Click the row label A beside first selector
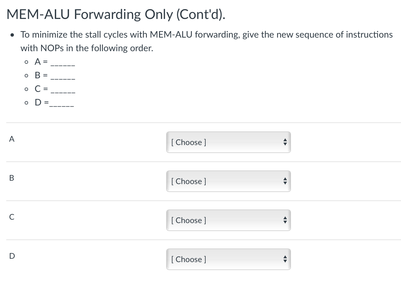This screenshot has height=285, width=401. pyautogui.click(x=12, y=139)
